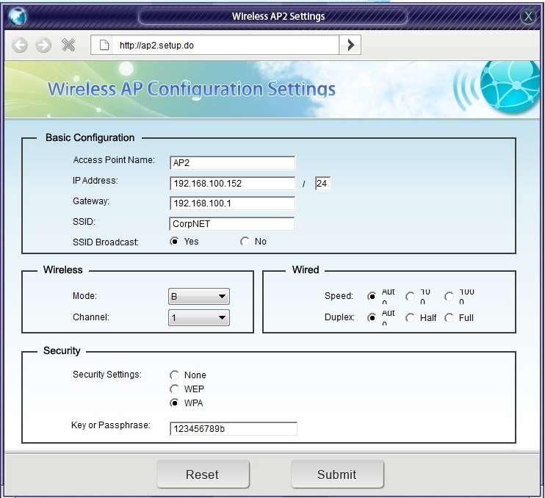This screenshot has width=545, height=498.
Task: Click the ap2.setup.do address field
Action: click(214, 45)
